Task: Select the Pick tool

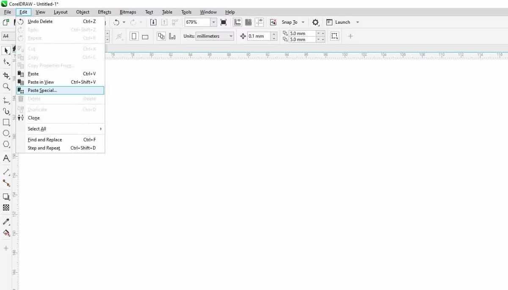Action: pos(6,50)
